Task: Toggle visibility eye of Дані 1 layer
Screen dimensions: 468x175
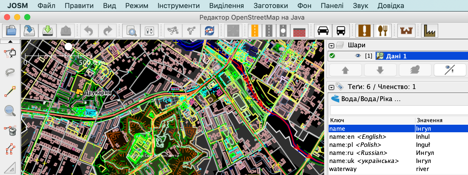Action: click(x=358, y=56)
